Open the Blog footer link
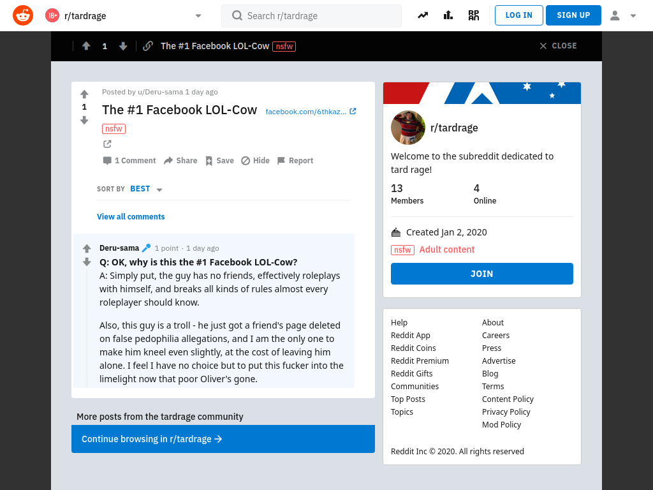653x490 pixels. (490, 374)
